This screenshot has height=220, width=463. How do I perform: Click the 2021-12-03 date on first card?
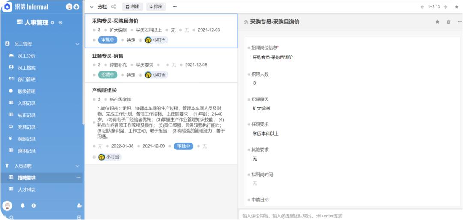click(209, 30)
